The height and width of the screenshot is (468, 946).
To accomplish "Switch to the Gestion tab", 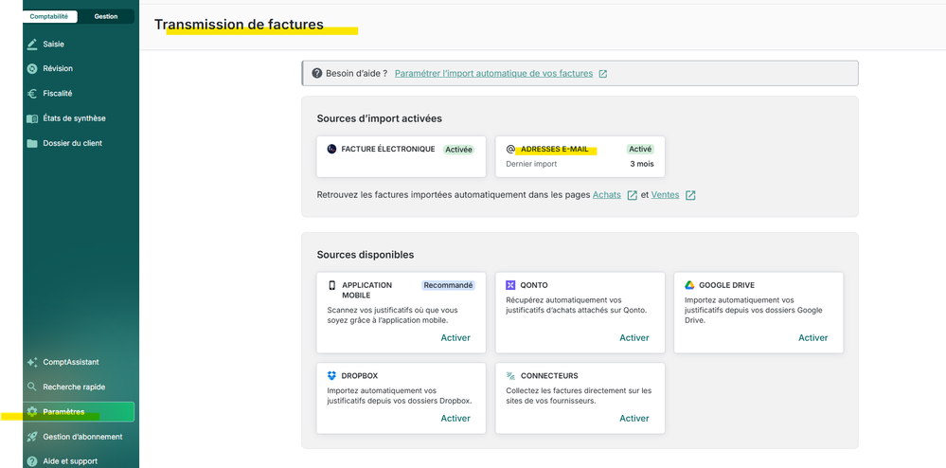I will (x=106, y=16).
